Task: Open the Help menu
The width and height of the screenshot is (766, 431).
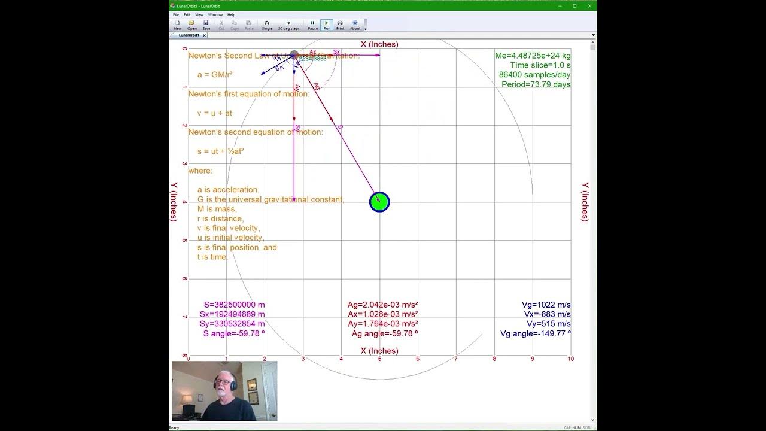Action: coord(231,14)
